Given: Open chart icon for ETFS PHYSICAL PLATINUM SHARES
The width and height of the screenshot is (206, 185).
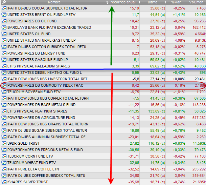Looking at the screenshot, I should tap(4, 111).
